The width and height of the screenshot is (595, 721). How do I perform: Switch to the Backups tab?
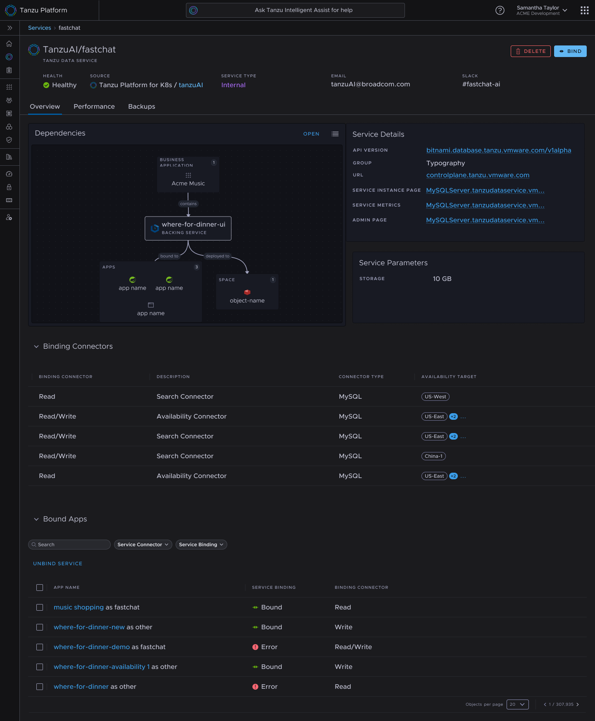coord(142,107)
